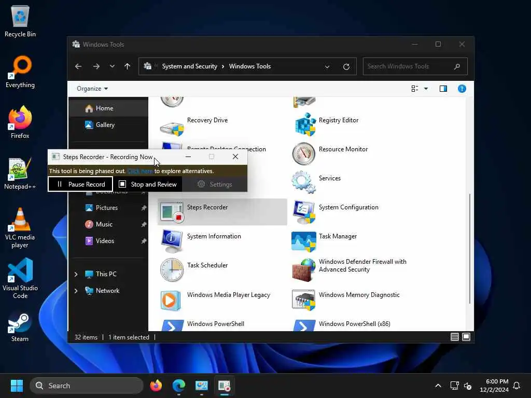Select Notepad++ desktop shortcut

20,173
